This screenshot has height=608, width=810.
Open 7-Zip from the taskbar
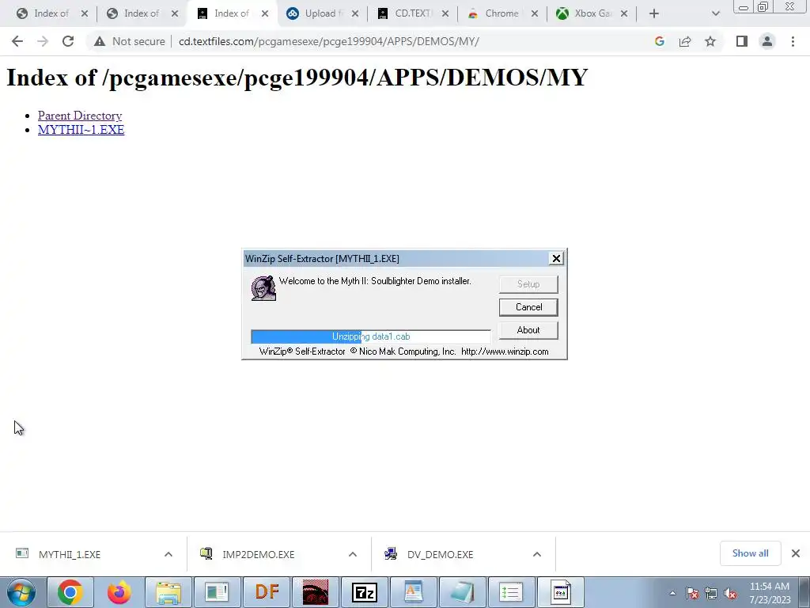point(364,592)
